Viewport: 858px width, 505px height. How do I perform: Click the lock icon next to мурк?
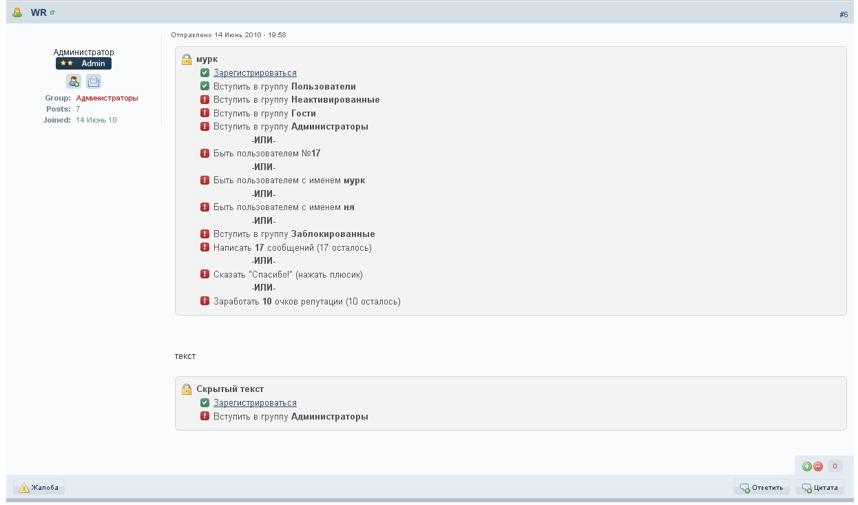(187, 59)
